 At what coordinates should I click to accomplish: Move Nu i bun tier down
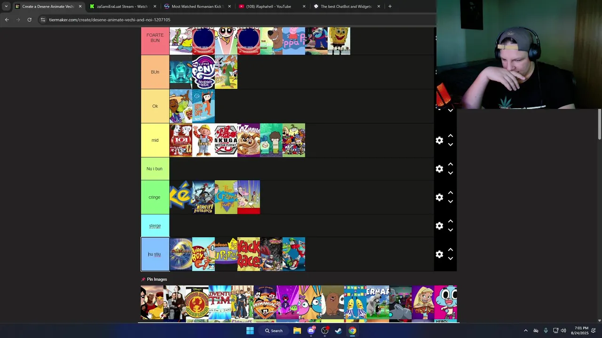point(451,173)
